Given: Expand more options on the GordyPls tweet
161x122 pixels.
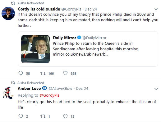Looking at the screenshot, I should (x=156, y=9).
